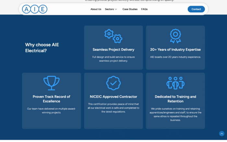Click the NICEIC Approved Contractor heading
Image resolution: width=227 pixels, height=142 pixels.
pos(113,97)
